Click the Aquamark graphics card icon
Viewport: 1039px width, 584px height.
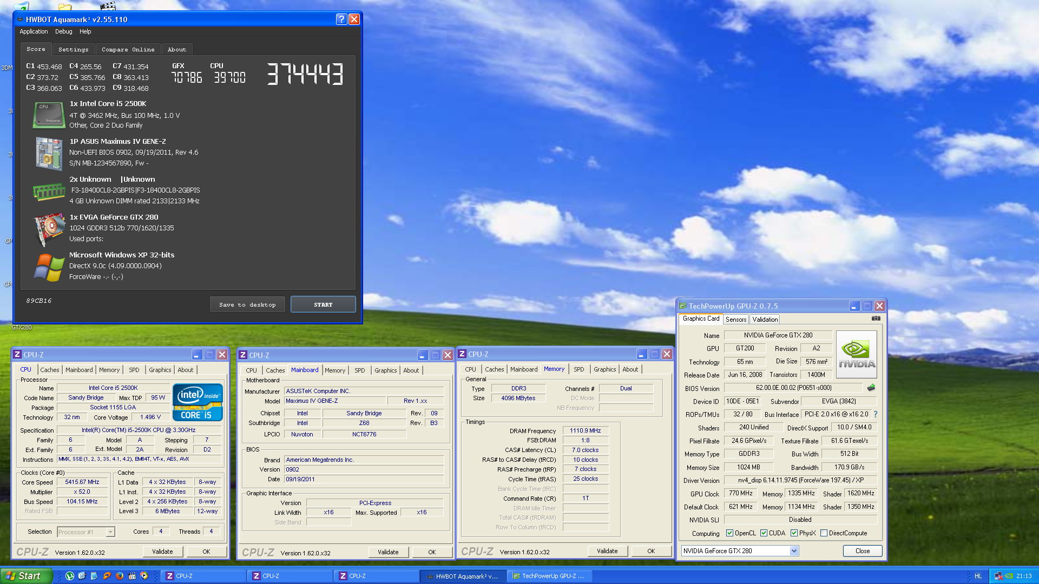(x=49, y=229)
